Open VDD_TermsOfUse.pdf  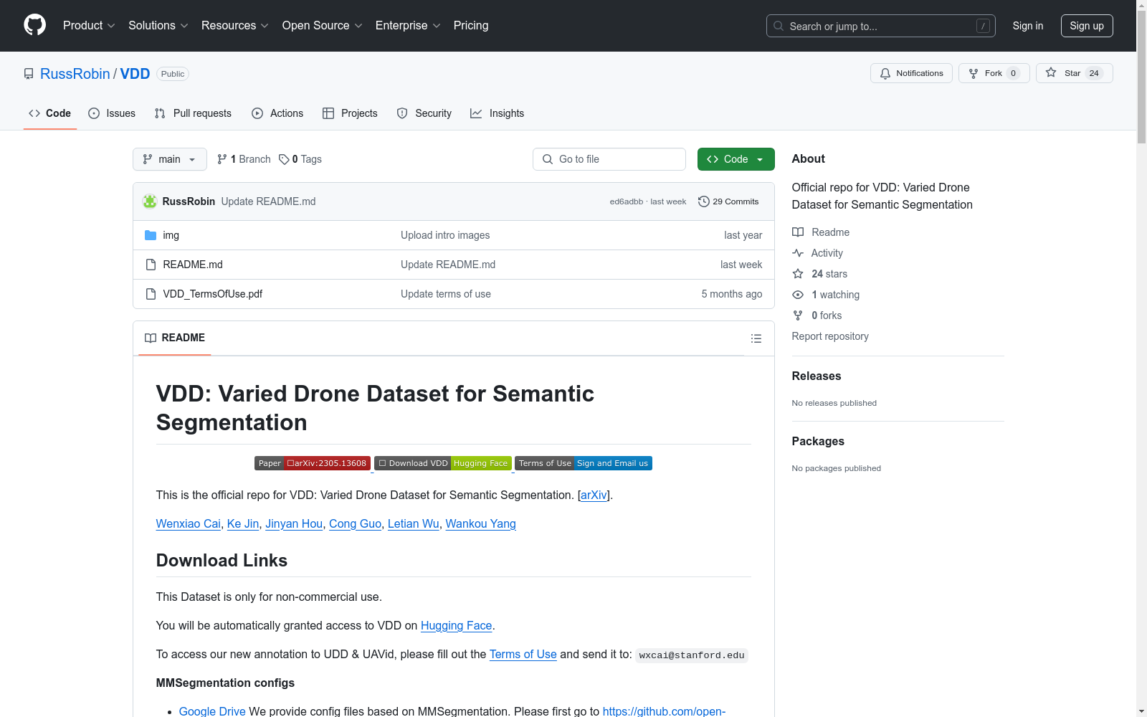pos(212,294)
